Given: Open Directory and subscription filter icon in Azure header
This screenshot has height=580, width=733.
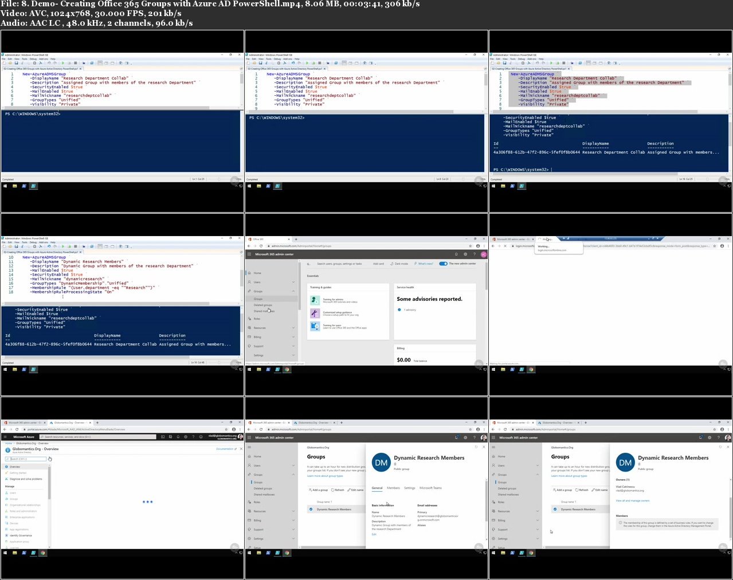Looking at the screenshot, I should [171, 437].
